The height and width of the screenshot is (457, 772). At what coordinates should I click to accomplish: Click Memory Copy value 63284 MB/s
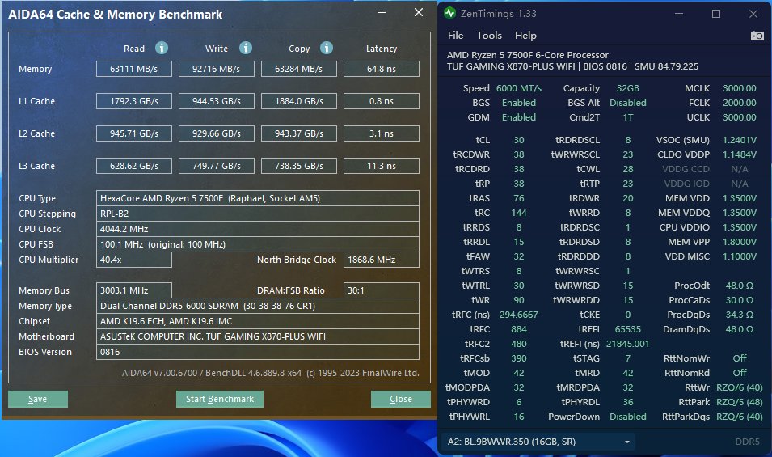(299, 69)
